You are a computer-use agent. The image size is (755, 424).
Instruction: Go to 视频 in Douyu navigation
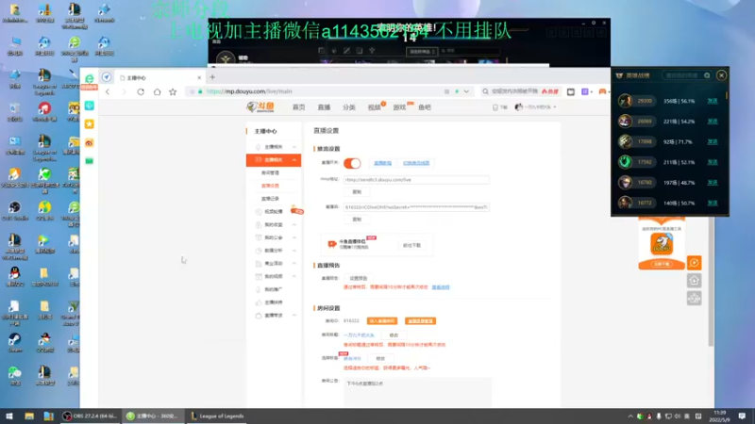click(x=374, y=107)
